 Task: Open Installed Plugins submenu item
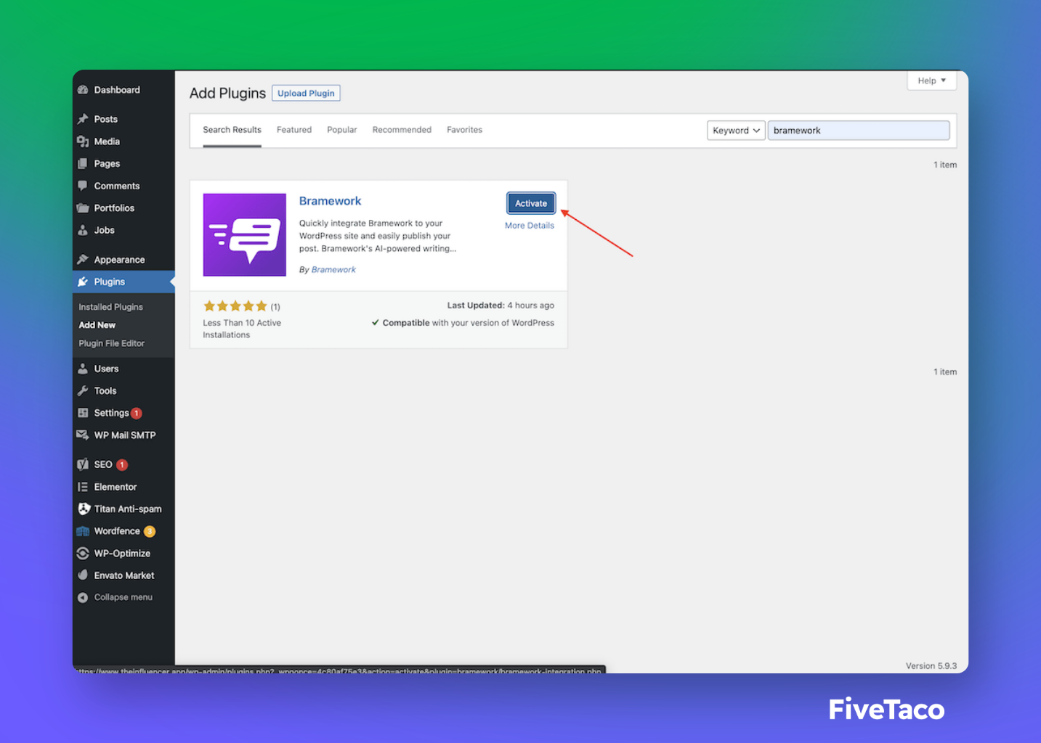(110, 307)
